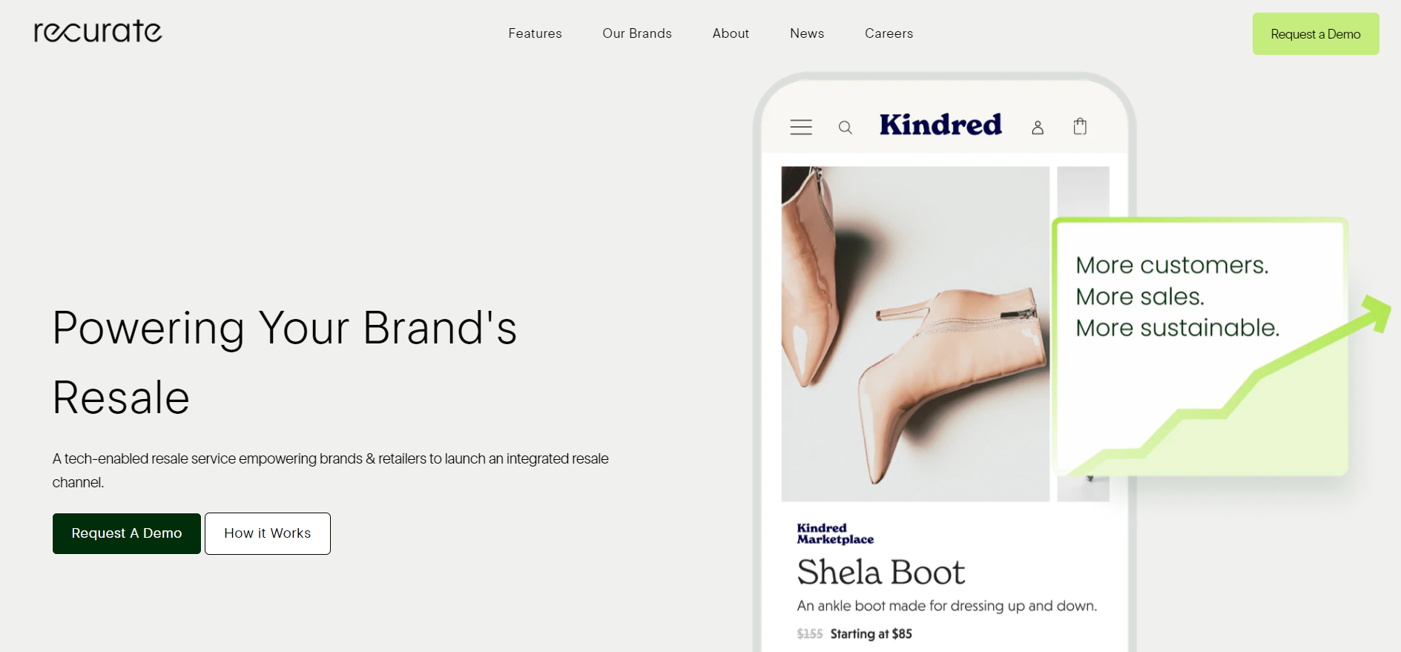1401x652 pixels.
Task: Click the Kindred brand logo
Action: pyautogui.click(x=940, y=125)
